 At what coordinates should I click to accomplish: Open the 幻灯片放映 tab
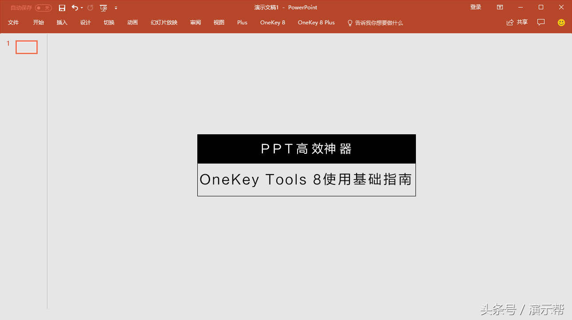pyautogui.click(x=164, y=23)
